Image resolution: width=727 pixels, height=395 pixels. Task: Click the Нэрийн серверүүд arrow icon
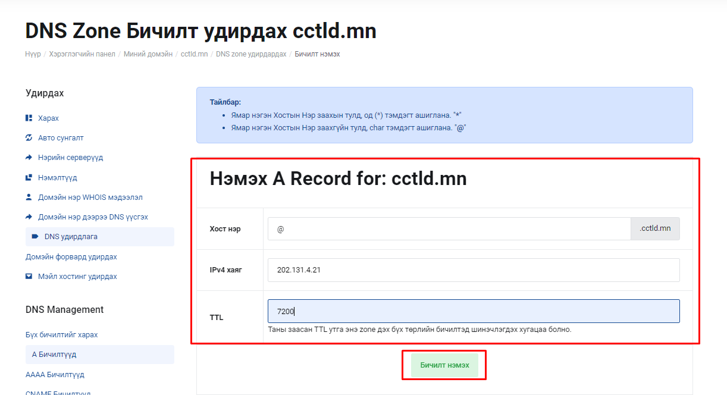coord(29,158)
